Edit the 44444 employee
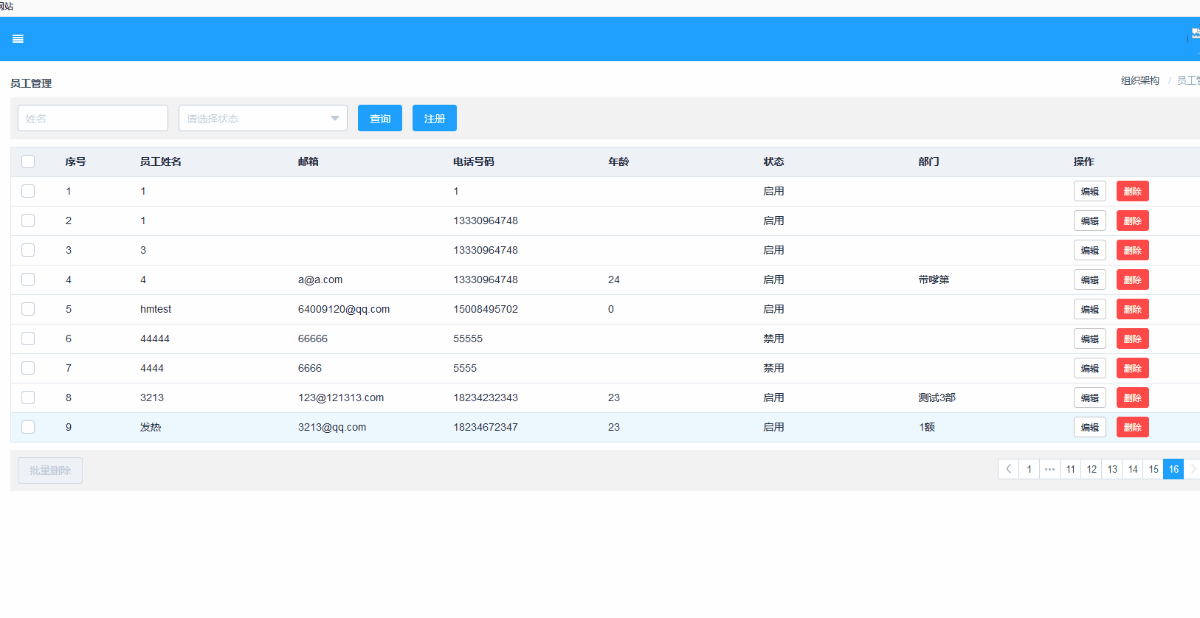This screenshot has width=1200, height=618. (x=1090, y=338)
